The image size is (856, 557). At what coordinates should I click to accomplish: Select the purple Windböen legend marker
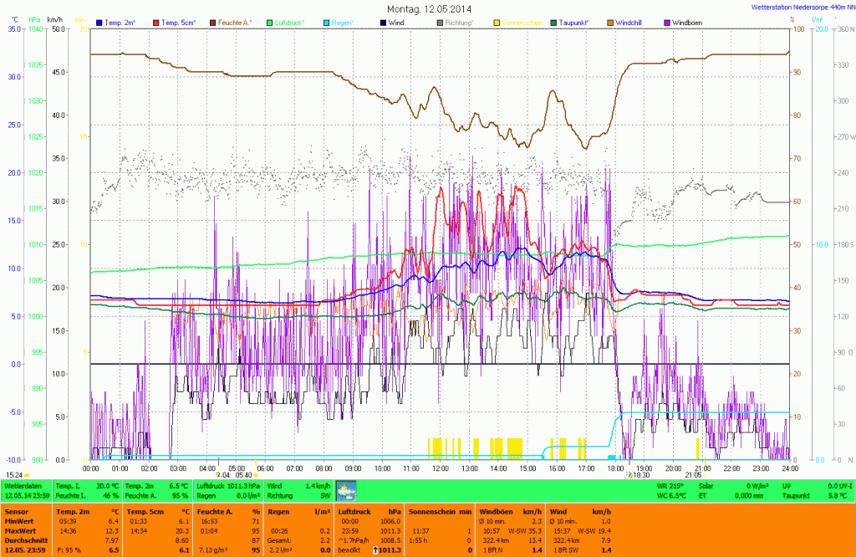pos(666,21)
